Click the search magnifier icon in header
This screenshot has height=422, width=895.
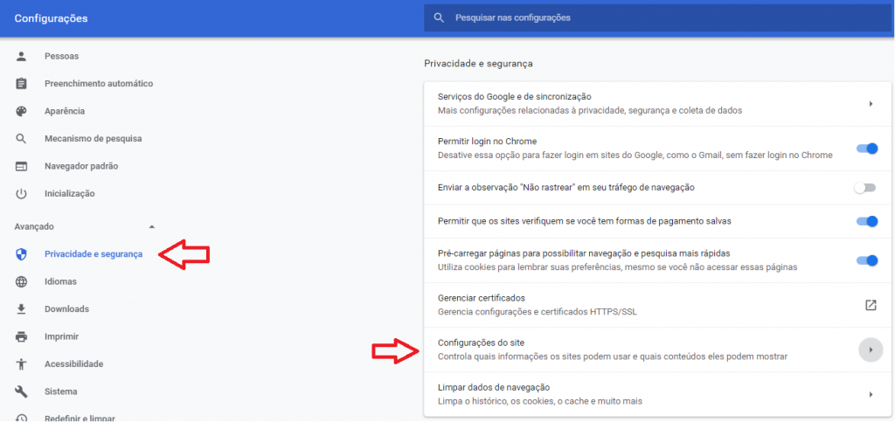(439, 17)
